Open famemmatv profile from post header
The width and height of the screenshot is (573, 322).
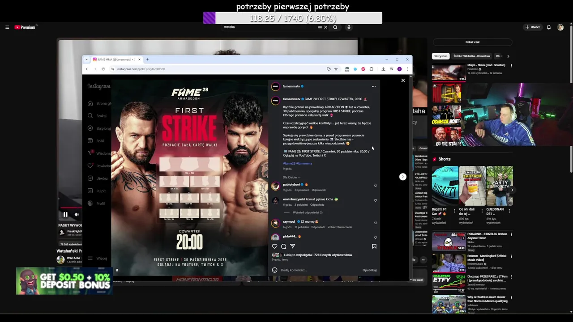coord(291,86)
